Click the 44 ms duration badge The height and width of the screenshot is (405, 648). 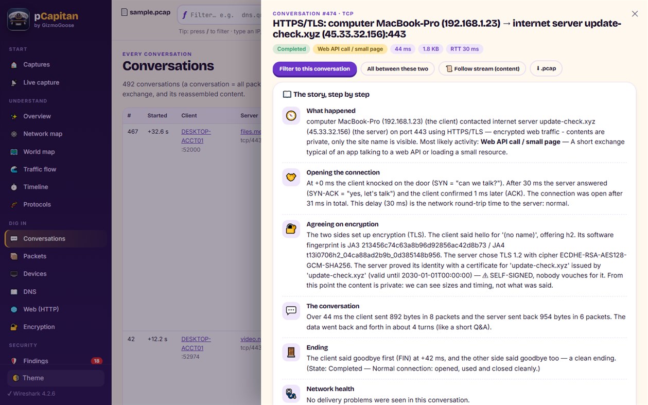[x=403, y=49]
